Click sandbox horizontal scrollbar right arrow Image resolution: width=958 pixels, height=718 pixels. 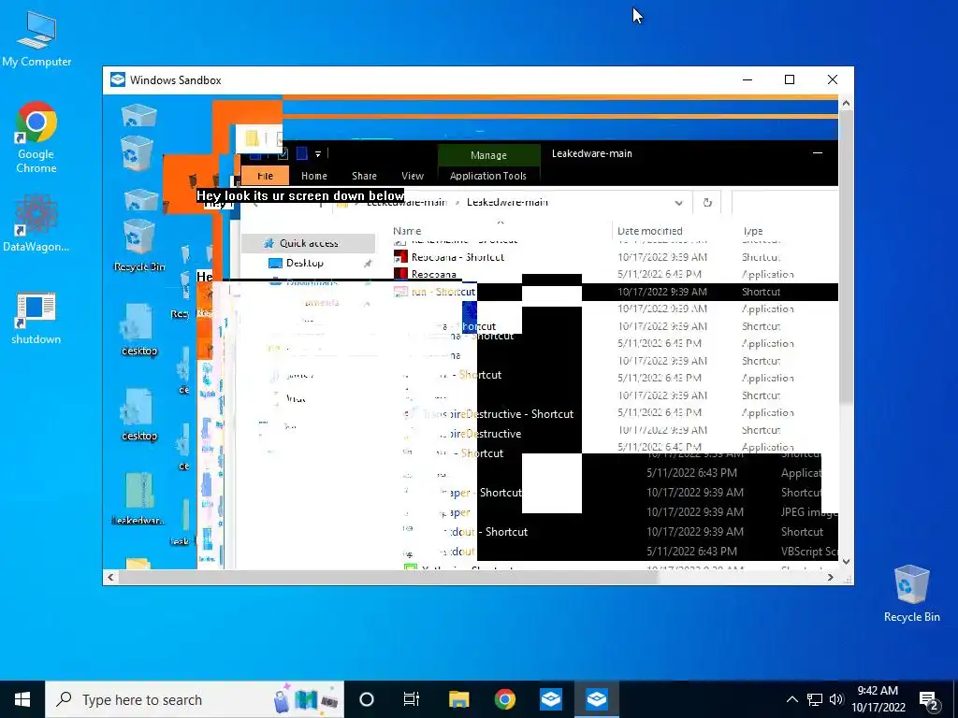click(x=831, y=577)
